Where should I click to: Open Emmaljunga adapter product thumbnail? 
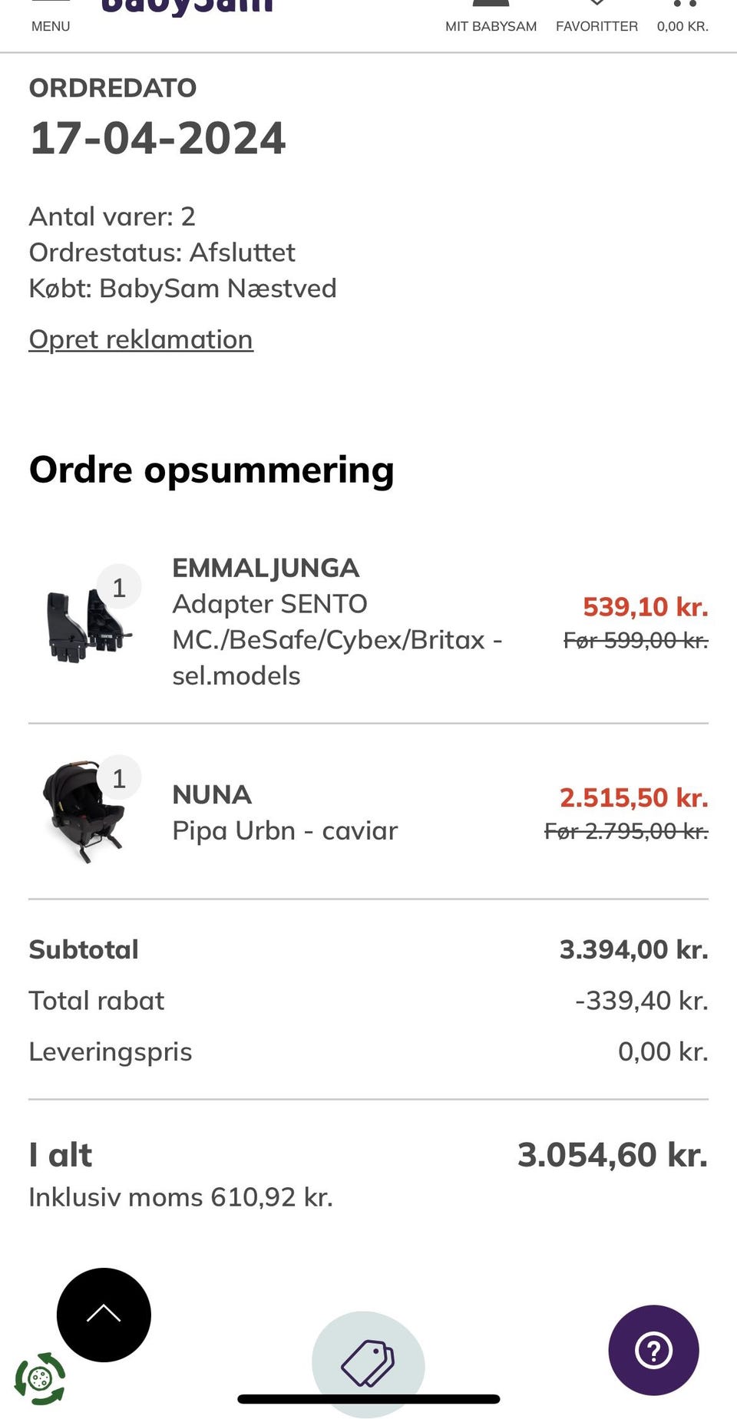click(86, 625)
